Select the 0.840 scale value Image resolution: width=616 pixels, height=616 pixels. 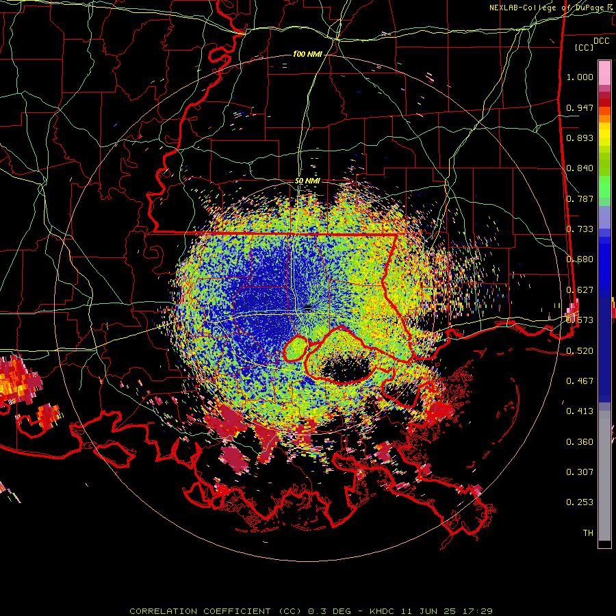coord(580,168)
